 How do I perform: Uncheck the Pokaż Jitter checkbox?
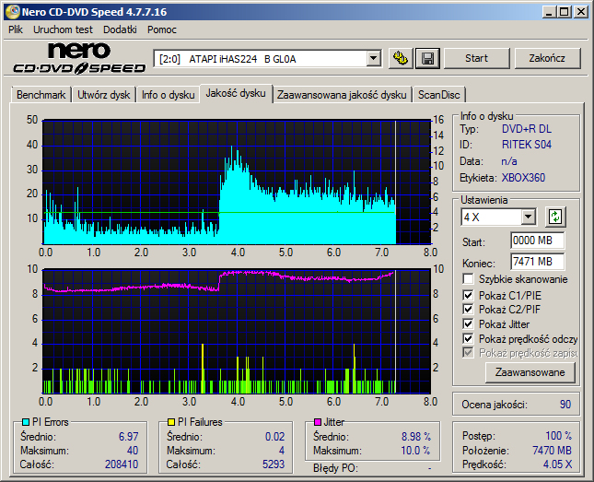[x=468, y=323]
